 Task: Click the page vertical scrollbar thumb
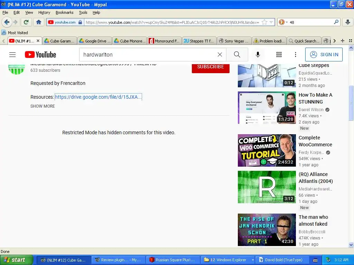click(351, 103)
